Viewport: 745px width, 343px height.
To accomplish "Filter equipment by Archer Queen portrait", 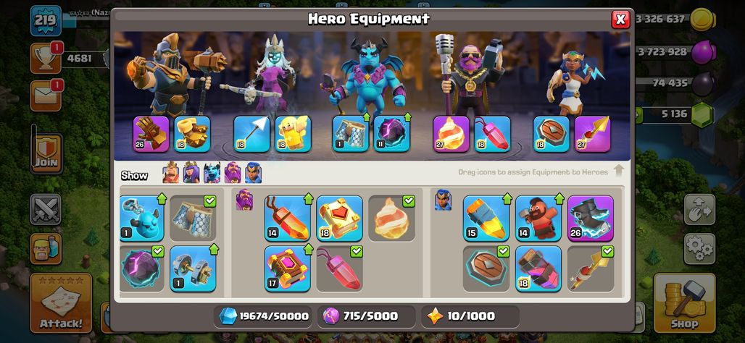I will 191,173.
